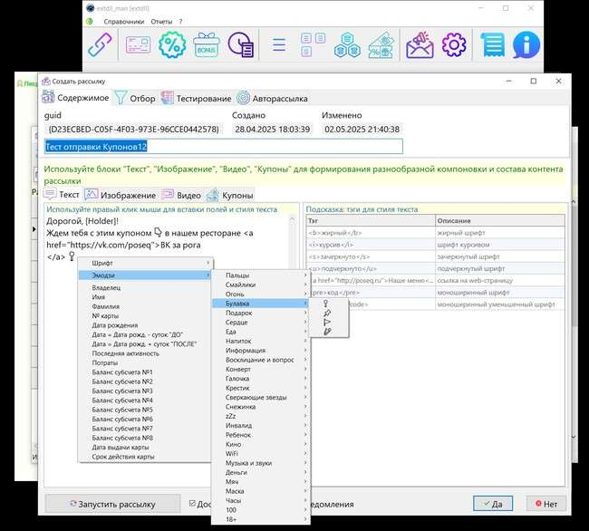589x531 pixels.
Task: Toggle the checkbox beside the Запустить рассылку button
Action: (191, 504)
